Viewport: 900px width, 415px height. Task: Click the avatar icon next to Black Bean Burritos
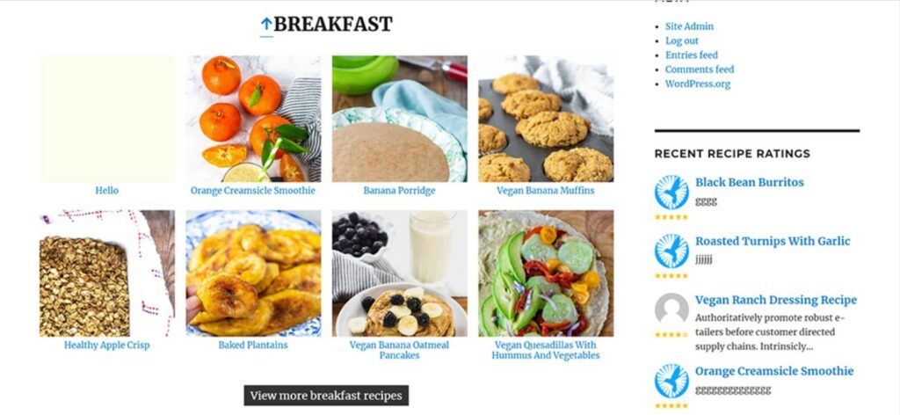(x=671, y=193)
